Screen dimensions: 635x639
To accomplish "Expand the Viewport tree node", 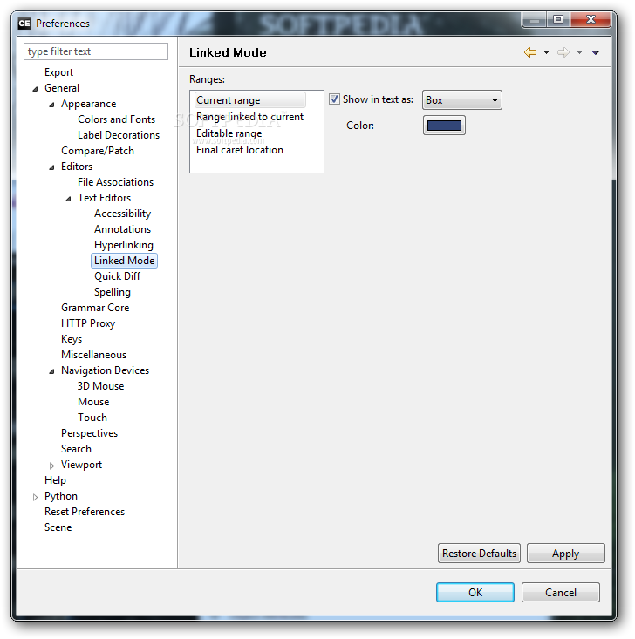I will 51,466.
